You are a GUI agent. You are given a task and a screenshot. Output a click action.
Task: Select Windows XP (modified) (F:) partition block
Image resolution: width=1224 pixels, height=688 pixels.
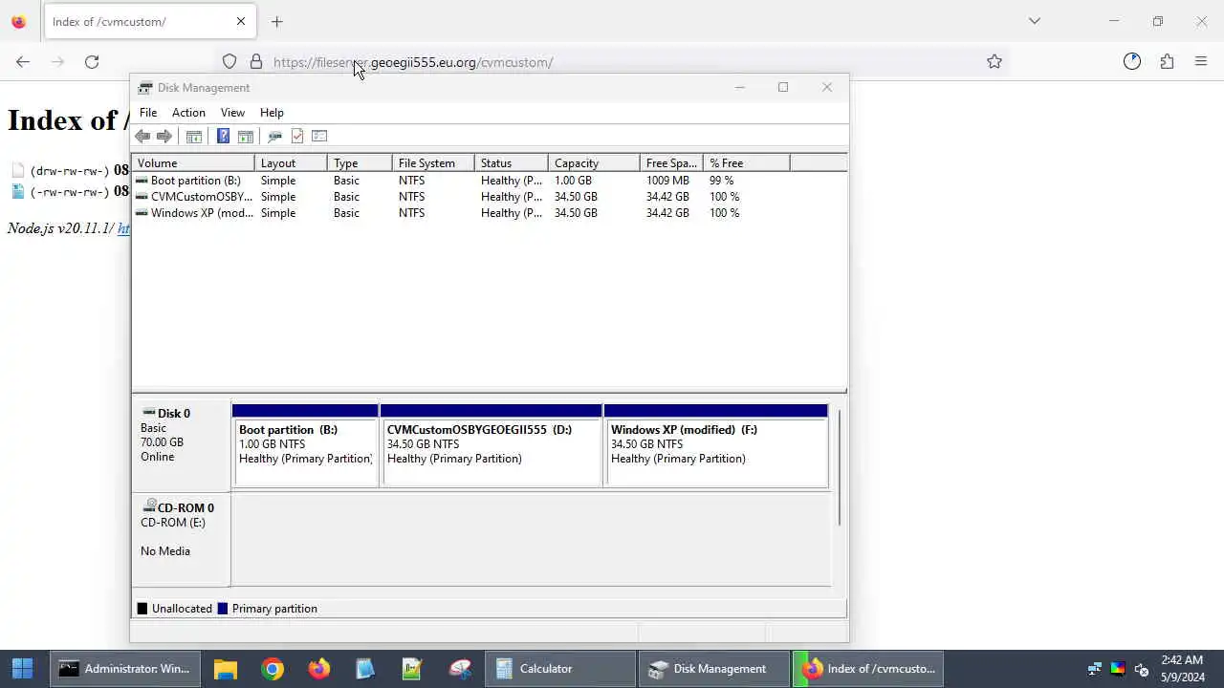(x=716, y=445)
